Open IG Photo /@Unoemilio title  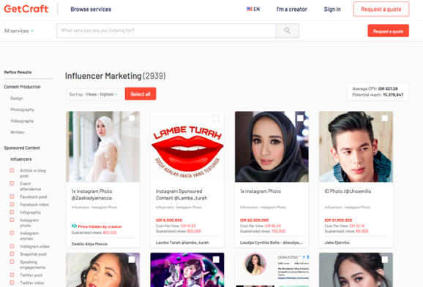(x=348, y=191)
